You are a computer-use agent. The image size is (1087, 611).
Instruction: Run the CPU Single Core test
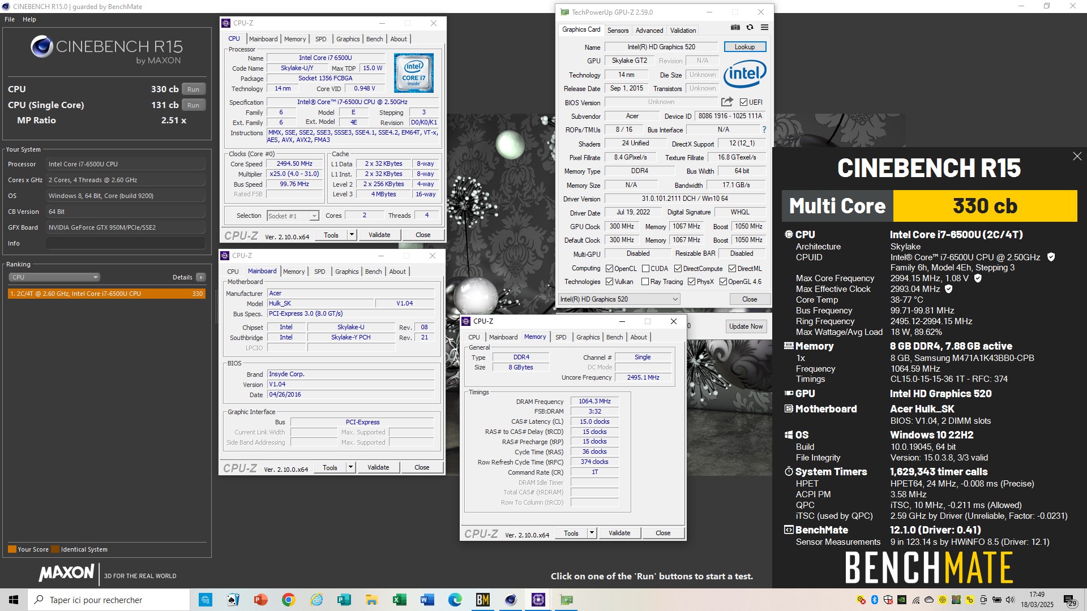pyautogui.click(x=194, y=105)
